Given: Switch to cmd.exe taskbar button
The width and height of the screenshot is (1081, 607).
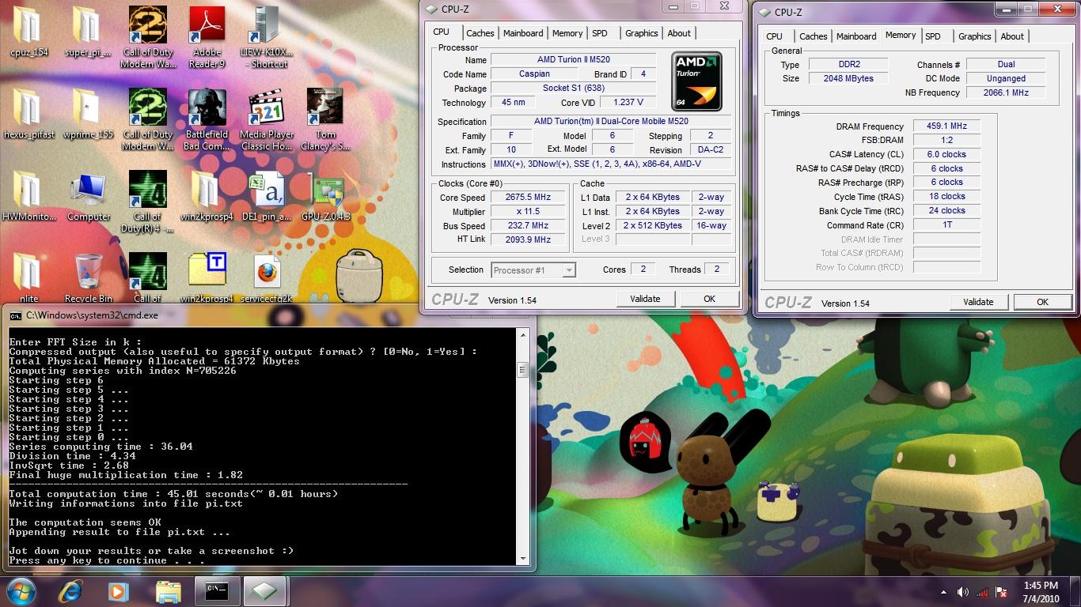Looking at the screenshot, I should click(218, 591).
